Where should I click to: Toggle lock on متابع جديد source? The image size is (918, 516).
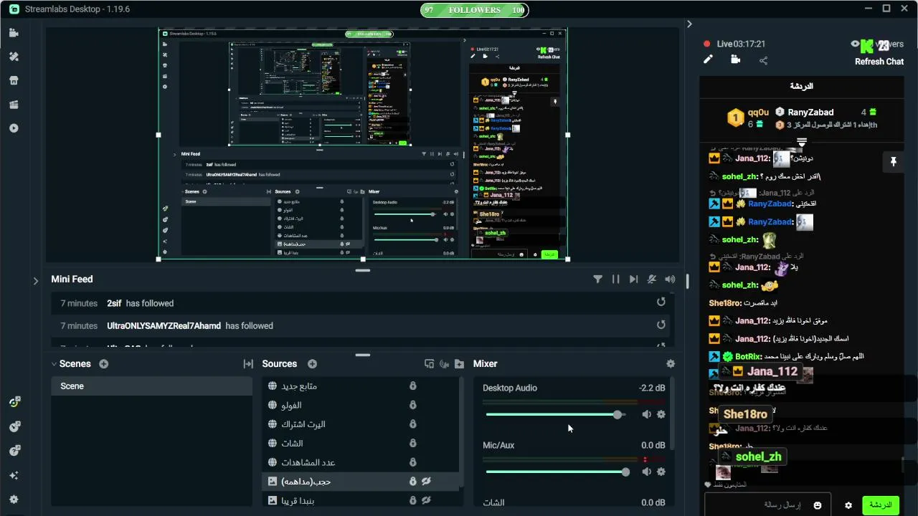(x=413, y=386)
